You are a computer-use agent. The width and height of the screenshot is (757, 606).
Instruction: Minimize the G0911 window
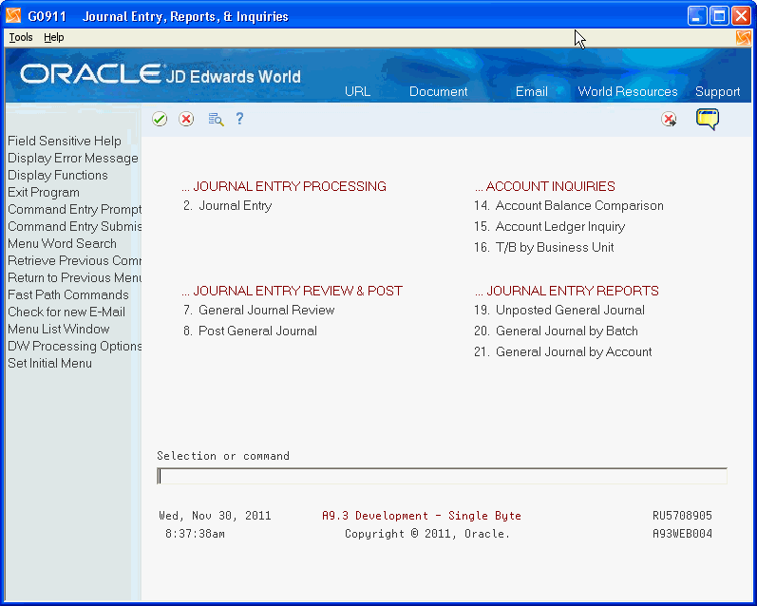tap(696, 16)
